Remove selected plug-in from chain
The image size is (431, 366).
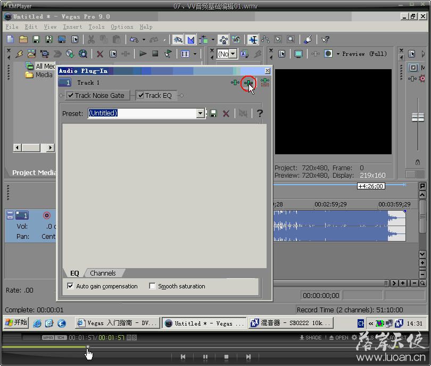tap(248, 82)
